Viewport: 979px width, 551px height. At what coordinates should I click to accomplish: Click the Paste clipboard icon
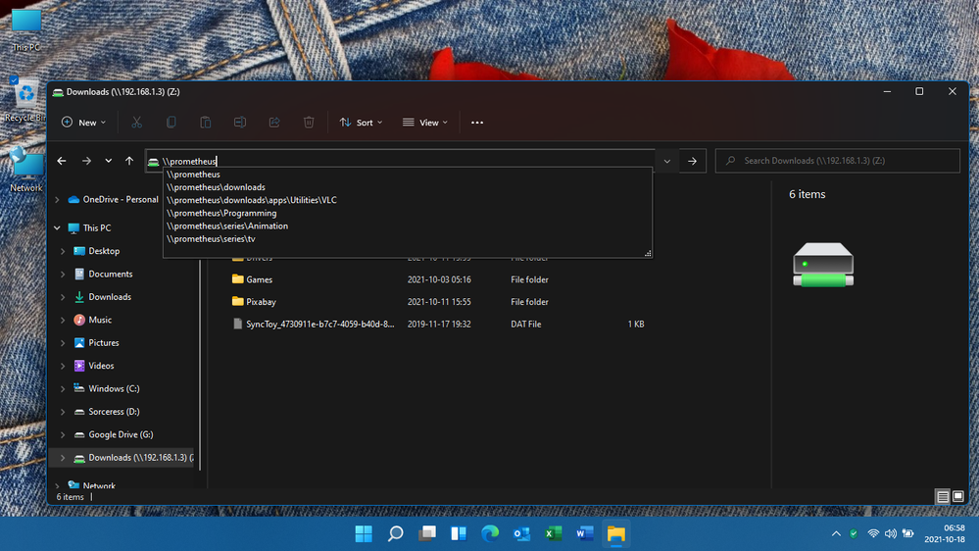coord(206,123)
